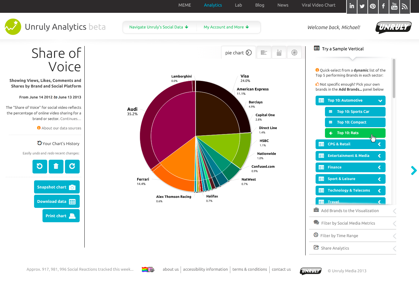Open the Blog menu item
Screen dimensions: 419x281
(260, 5)
